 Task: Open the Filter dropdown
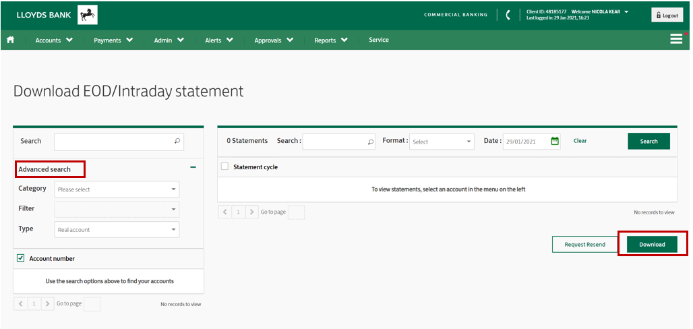(117, 209)
